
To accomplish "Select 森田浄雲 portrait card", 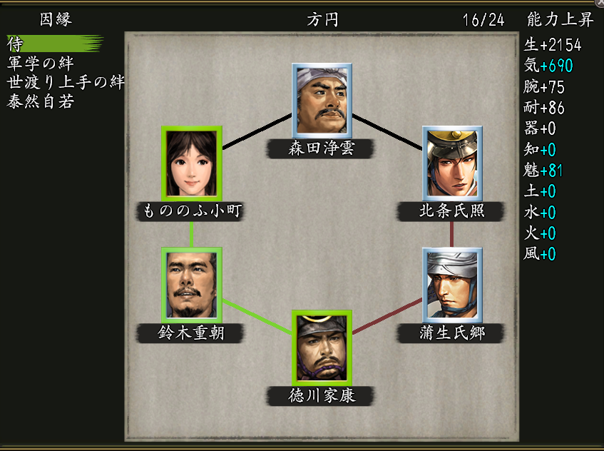I will tap(322, 100).
